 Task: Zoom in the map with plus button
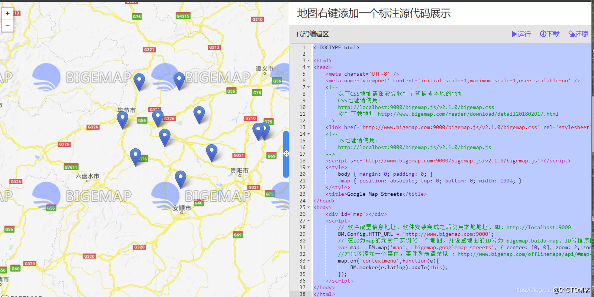click(7, 13)
